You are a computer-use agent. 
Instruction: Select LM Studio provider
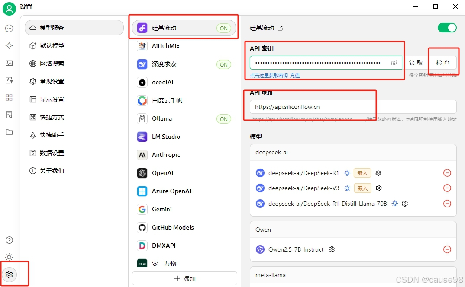184,137
